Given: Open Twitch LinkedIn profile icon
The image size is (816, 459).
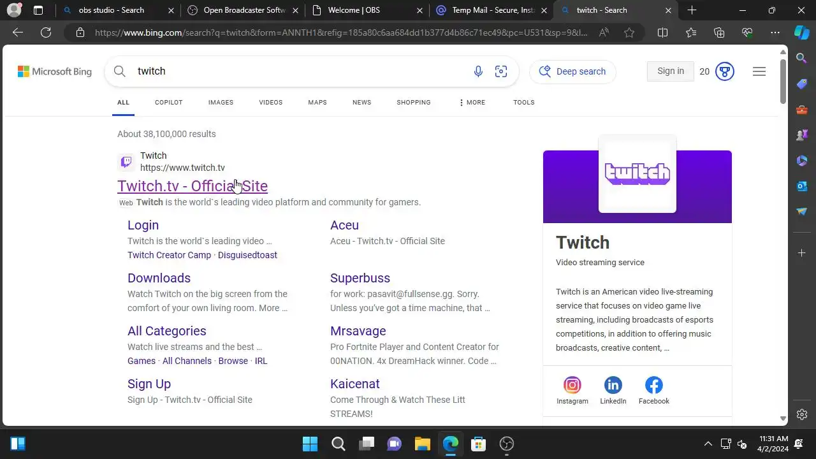Looking at the screenshot, I should point(613,385).
